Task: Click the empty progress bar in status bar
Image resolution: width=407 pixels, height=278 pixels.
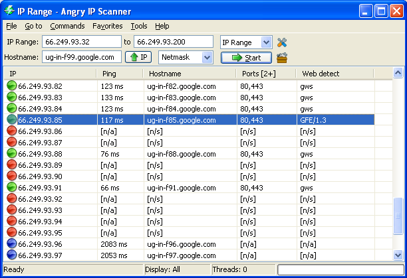Action: coord(340,270)
